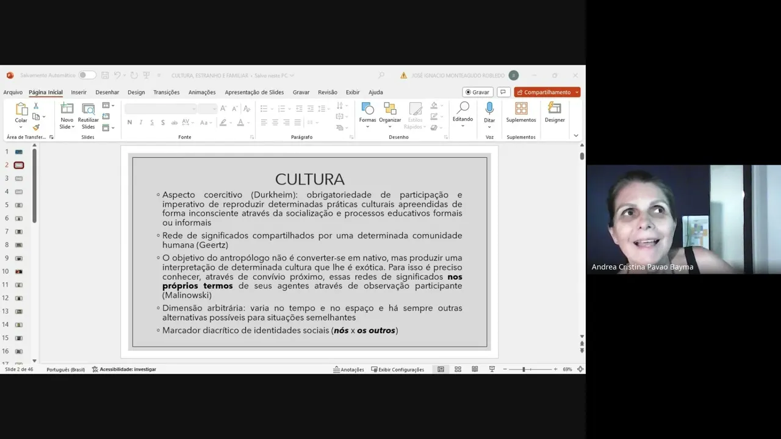Image resolution: width=781 pixels, height=439 pixels.
Task: Click the Compartilhamento share button
Action: pos(544,92)
